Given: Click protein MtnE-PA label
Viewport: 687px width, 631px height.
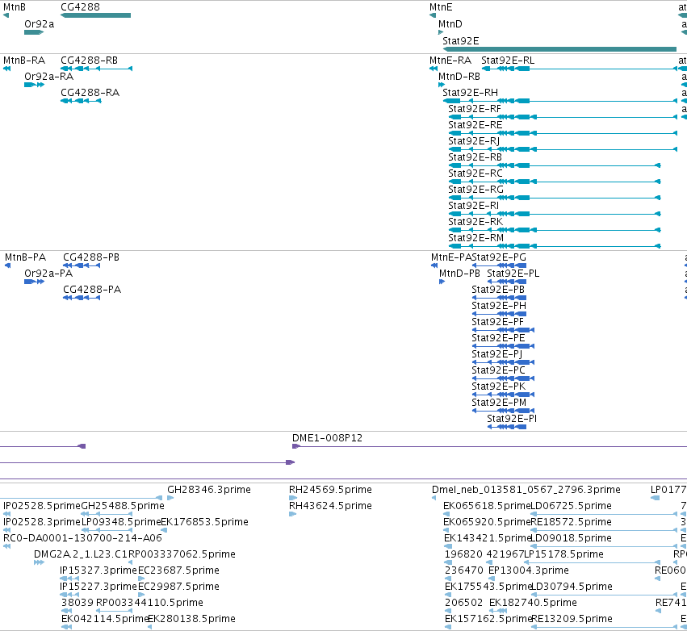Looking at the screenshot, I should [x=451, y=257].
